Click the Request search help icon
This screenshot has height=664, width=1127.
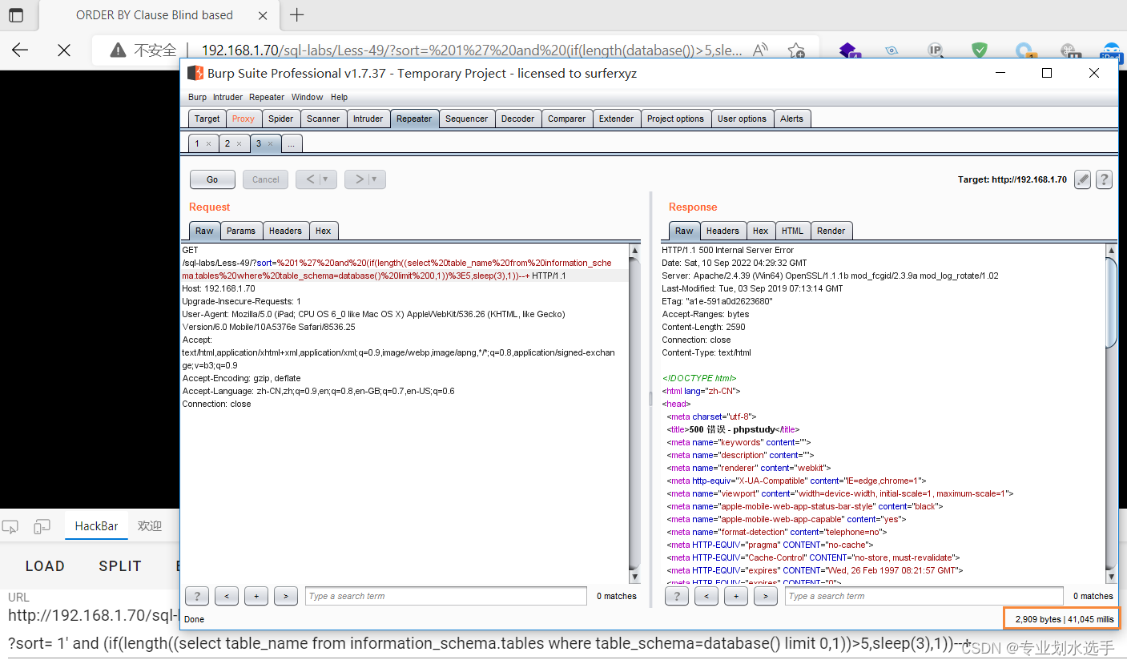tap(197, 596)
